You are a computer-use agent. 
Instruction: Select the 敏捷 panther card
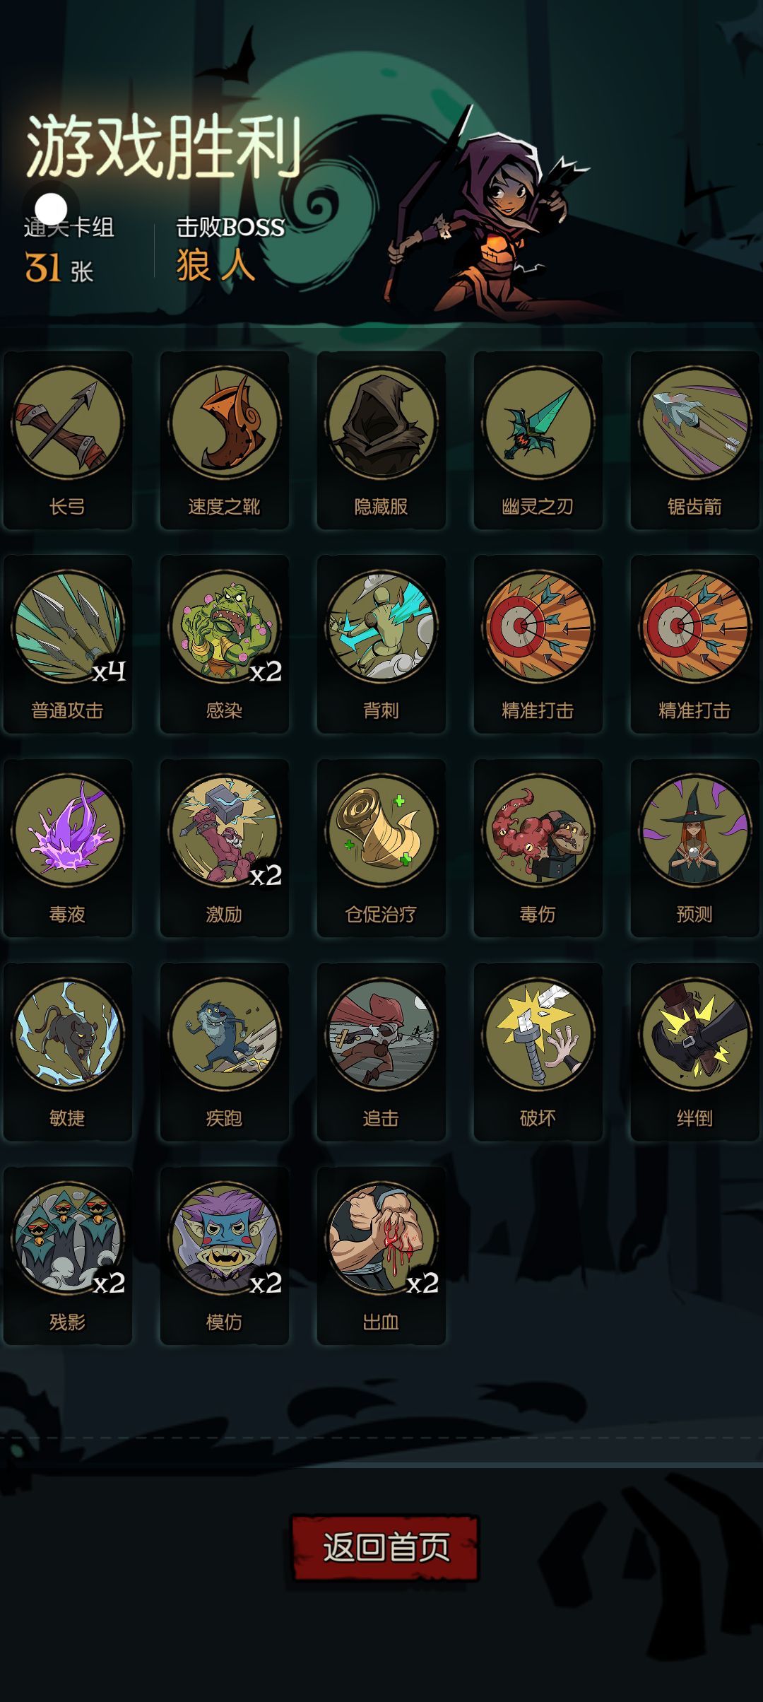pos(68,1033)
